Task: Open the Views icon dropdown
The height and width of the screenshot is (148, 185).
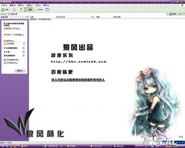Action: [x=48, y=10]
